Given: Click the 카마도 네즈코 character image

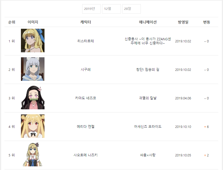Looking at the screenshot, I should (x=33, y=98).
